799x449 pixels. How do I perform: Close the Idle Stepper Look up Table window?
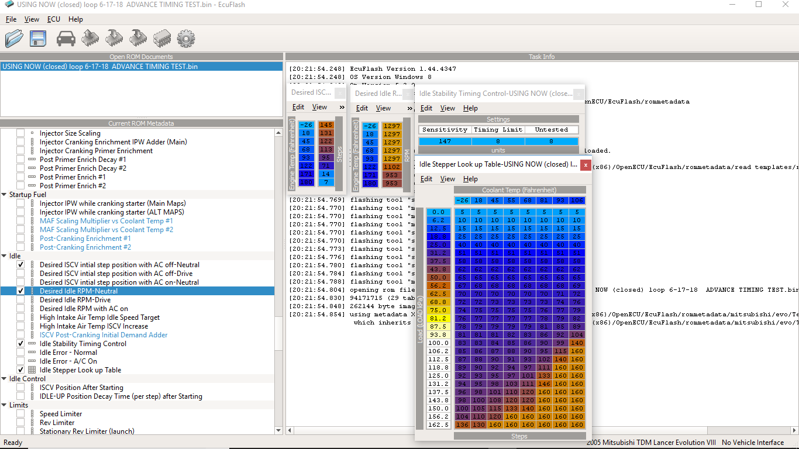[x=586, y=165]
